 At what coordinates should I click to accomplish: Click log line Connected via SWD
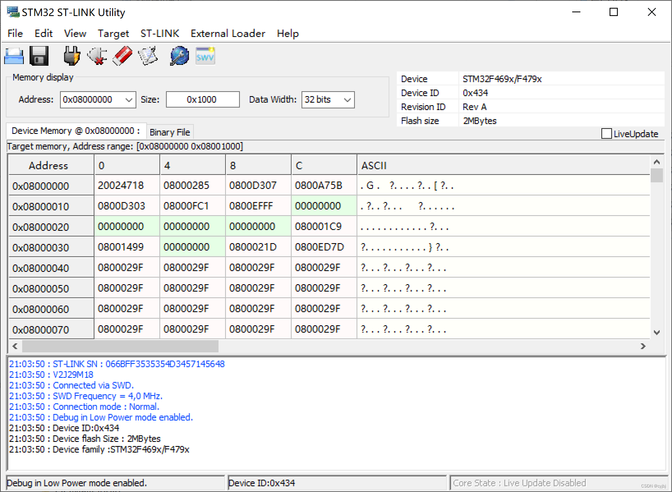tap(71, 385)
